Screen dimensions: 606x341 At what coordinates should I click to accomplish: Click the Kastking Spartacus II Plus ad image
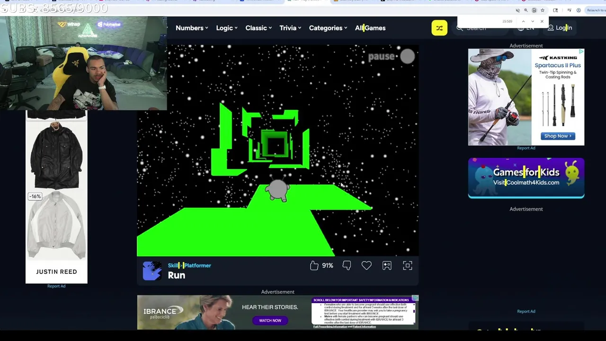point(526,97)
